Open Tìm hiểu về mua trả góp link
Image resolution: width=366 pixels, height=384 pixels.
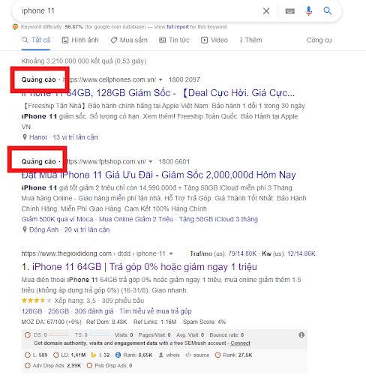[155, 311]
